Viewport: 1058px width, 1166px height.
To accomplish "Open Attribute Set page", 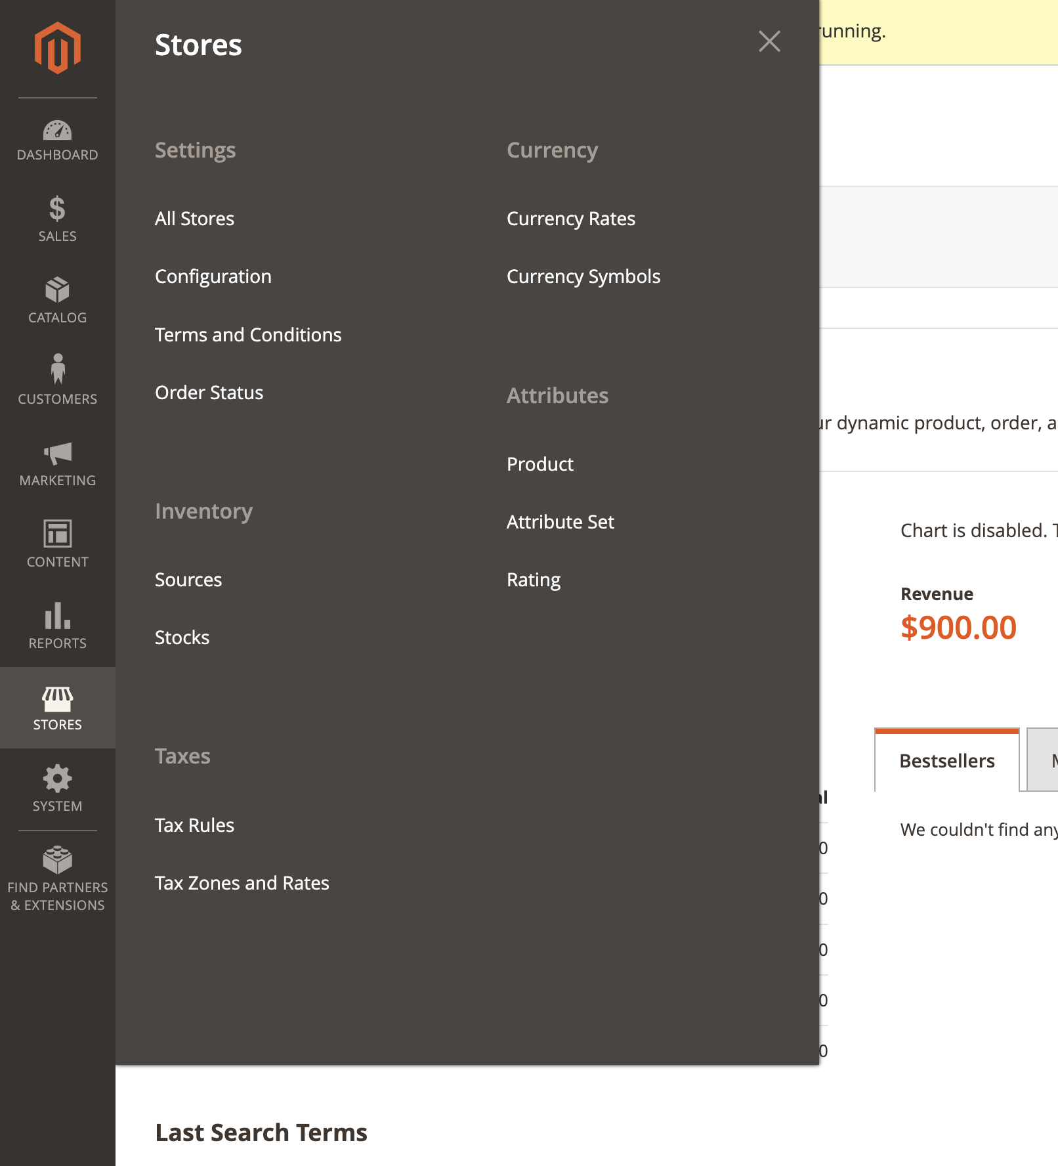I will tap(561, 522).
